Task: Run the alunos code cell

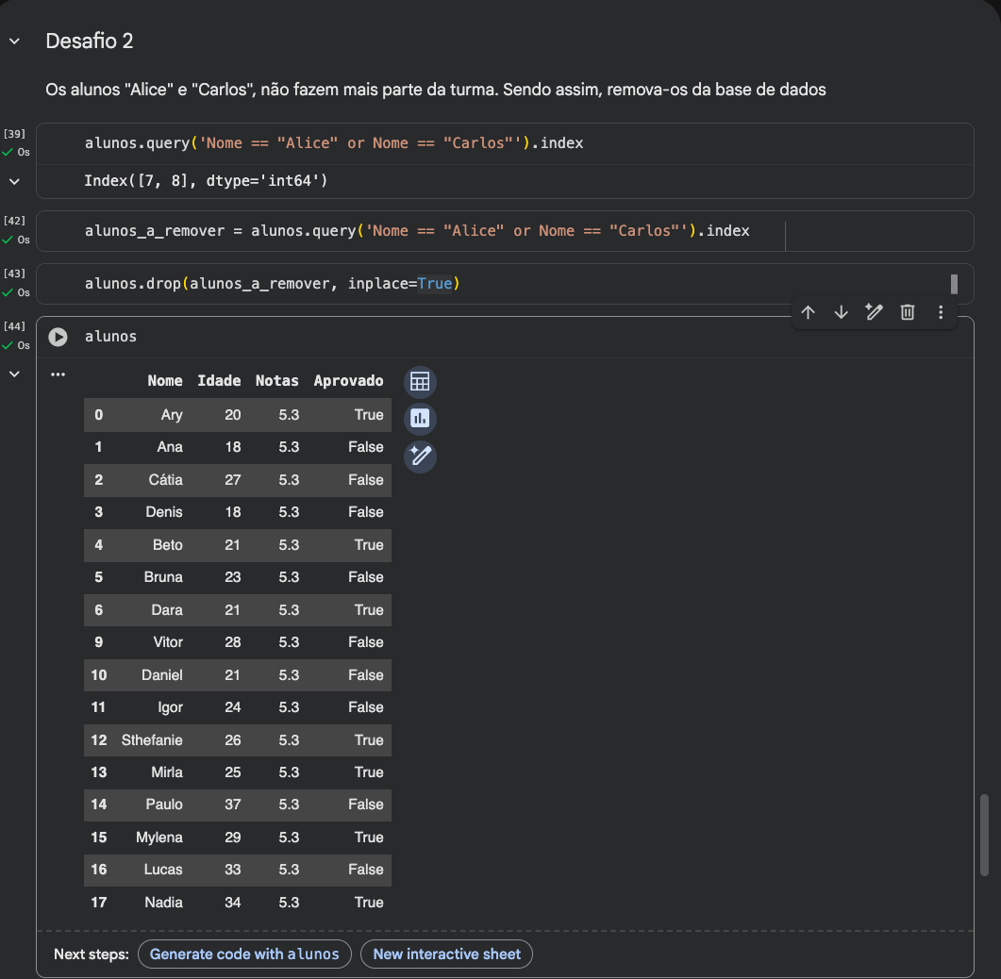Action: point(58,337)
